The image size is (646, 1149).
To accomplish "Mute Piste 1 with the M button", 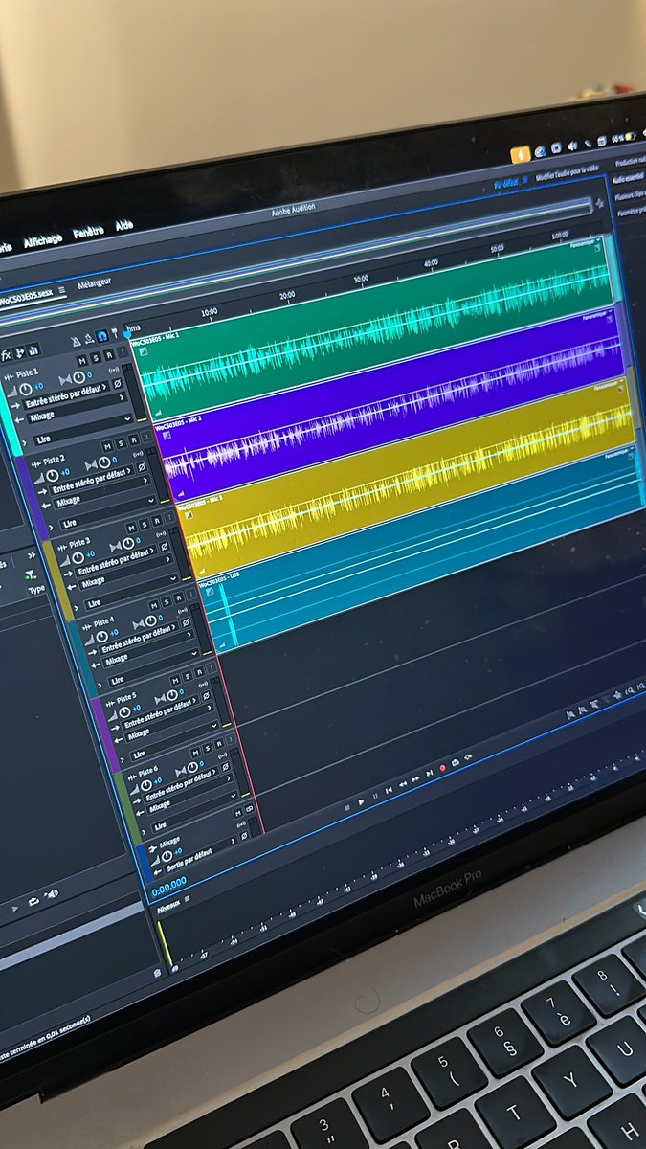I will pyautogui.click(x=82, y=360).
